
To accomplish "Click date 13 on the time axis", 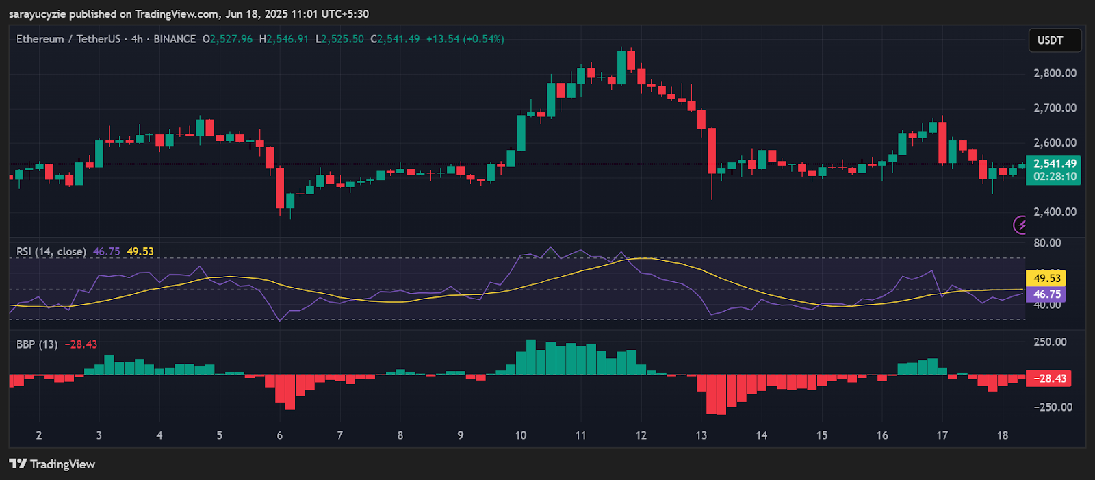I will pos(701,435).
